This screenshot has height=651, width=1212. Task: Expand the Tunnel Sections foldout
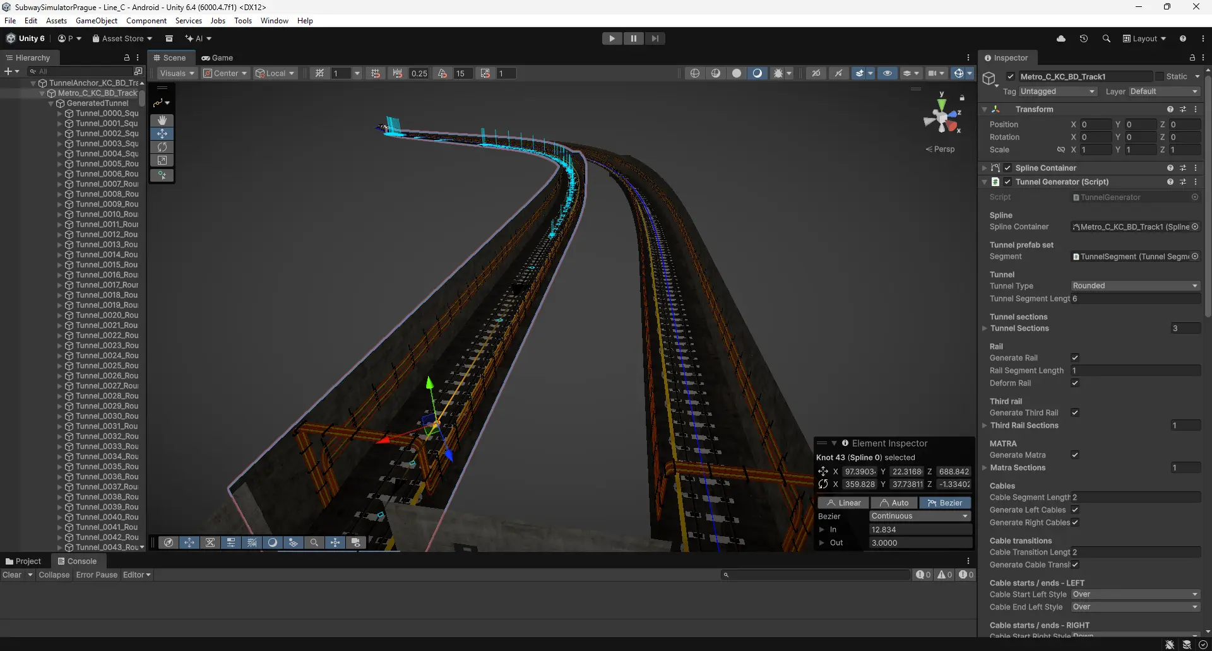985,328
